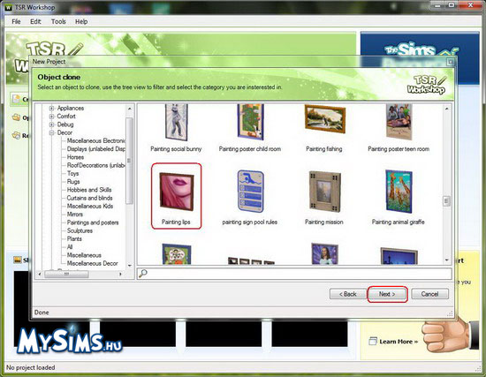Open the Edit menu

tap(35, 21)
